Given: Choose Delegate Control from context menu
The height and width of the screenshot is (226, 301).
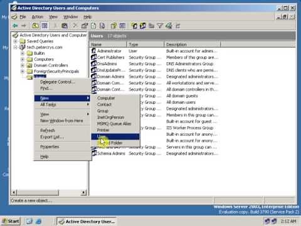Looking at the screenshot, I should pos(62,82).
